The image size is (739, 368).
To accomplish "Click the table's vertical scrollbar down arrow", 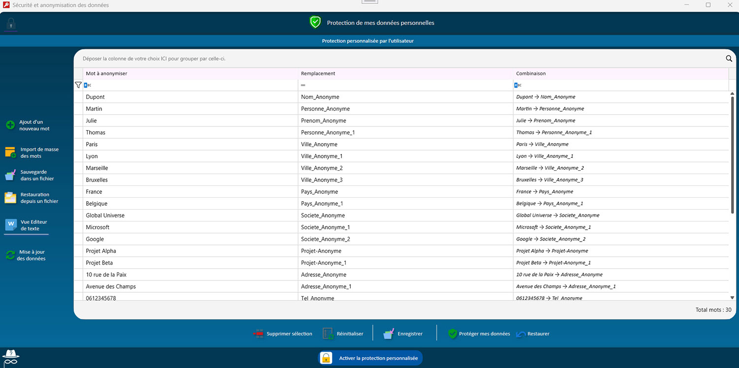I will point(732,297).
